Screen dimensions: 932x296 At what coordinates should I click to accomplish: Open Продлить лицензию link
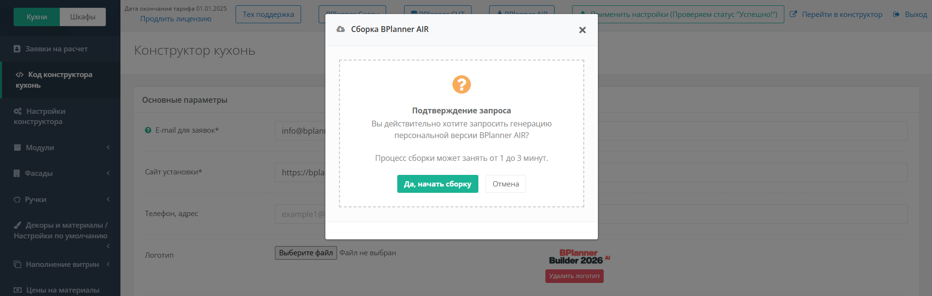[x=176, y=19]
